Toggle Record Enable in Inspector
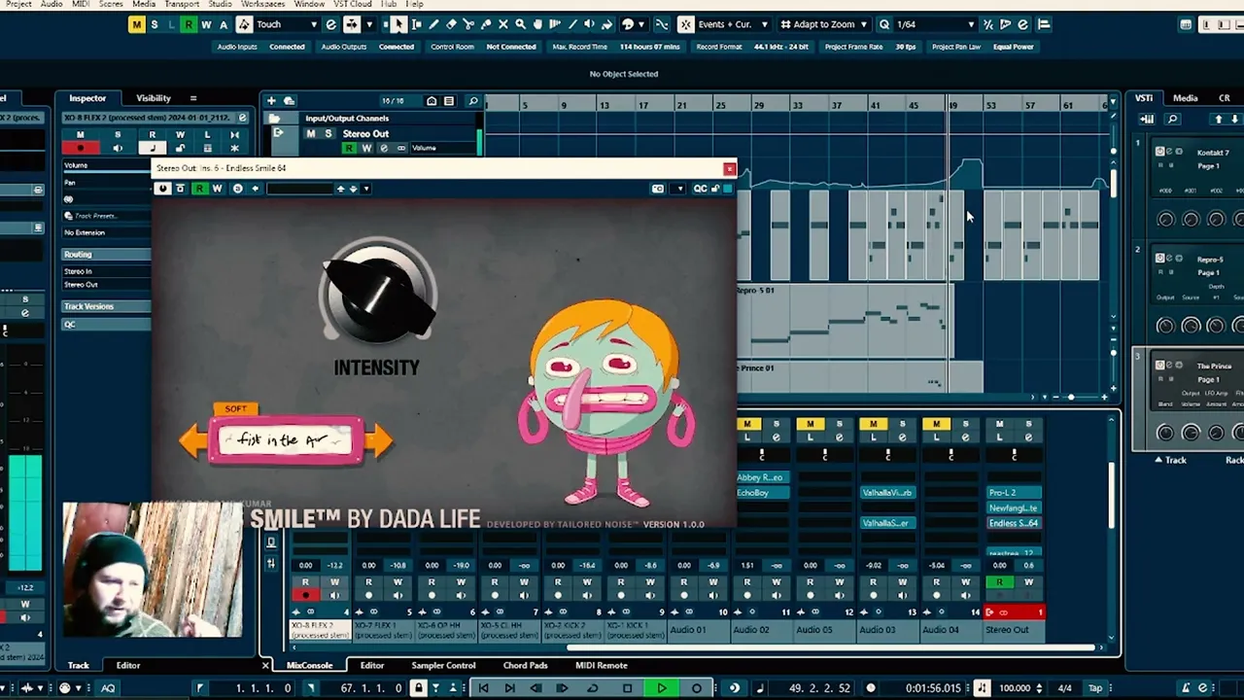 [80, 148]
